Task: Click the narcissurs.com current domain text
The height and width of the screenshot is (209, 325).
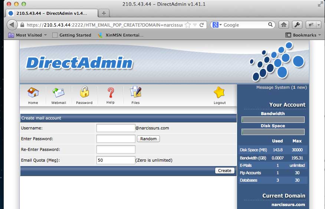Action: pyautogui.click(x=288, y=205)
